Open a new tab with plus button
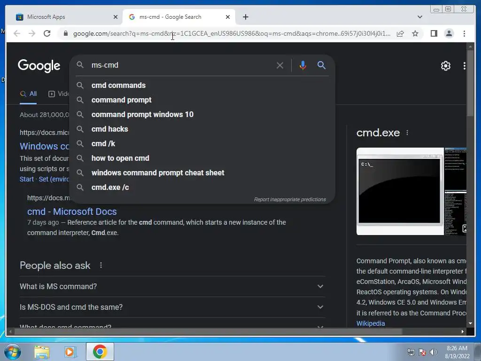This screenshot has height=361, width=481. 245,17
